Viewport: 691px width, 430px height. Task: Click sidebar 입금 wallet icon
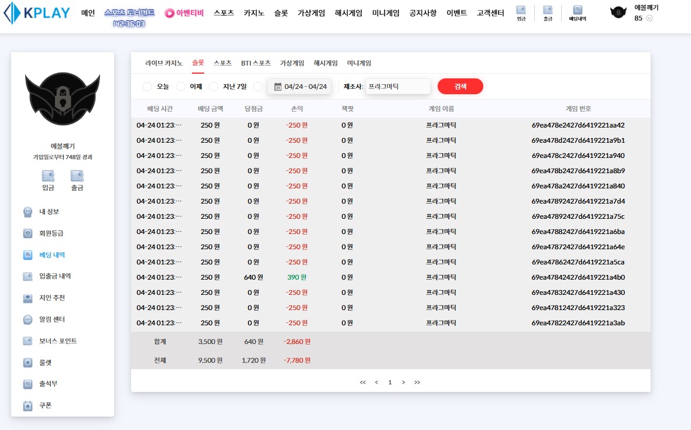(x=48, y=180)
